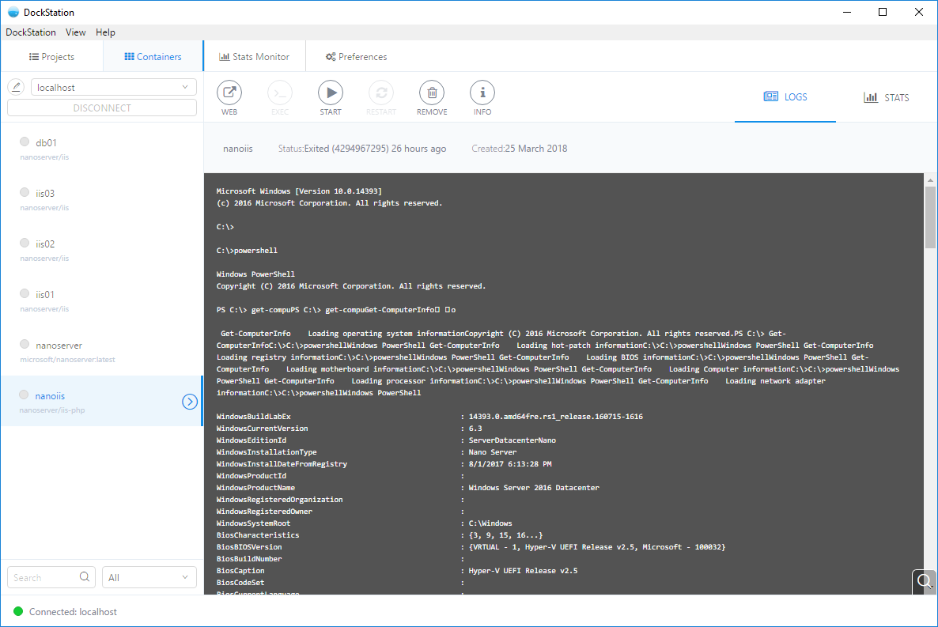Open the Help menu
This screenshot has width=938, height=627.
pos(105,32)
